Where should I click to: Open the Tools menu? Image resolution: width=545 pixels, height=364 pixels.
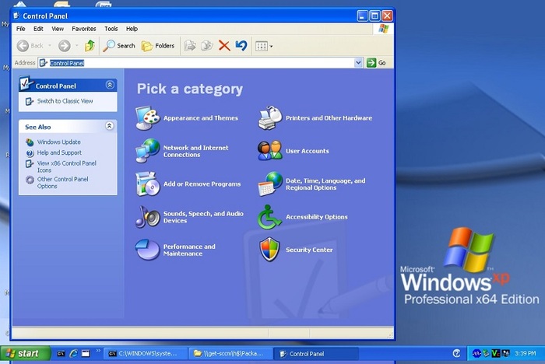click(x=111, y=29)
